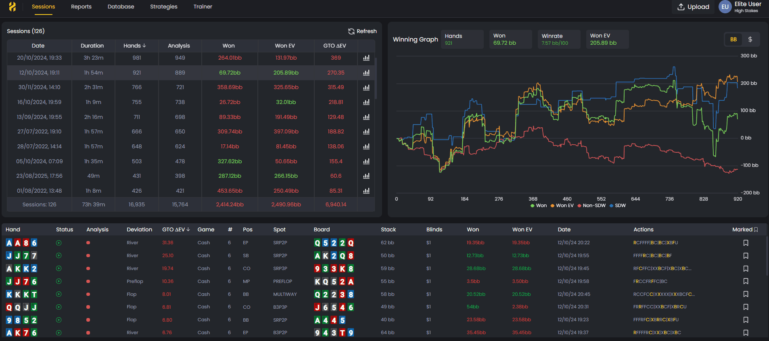
Task: Replay the J J 7 7 hand
Action: click(x=59, y=256)
